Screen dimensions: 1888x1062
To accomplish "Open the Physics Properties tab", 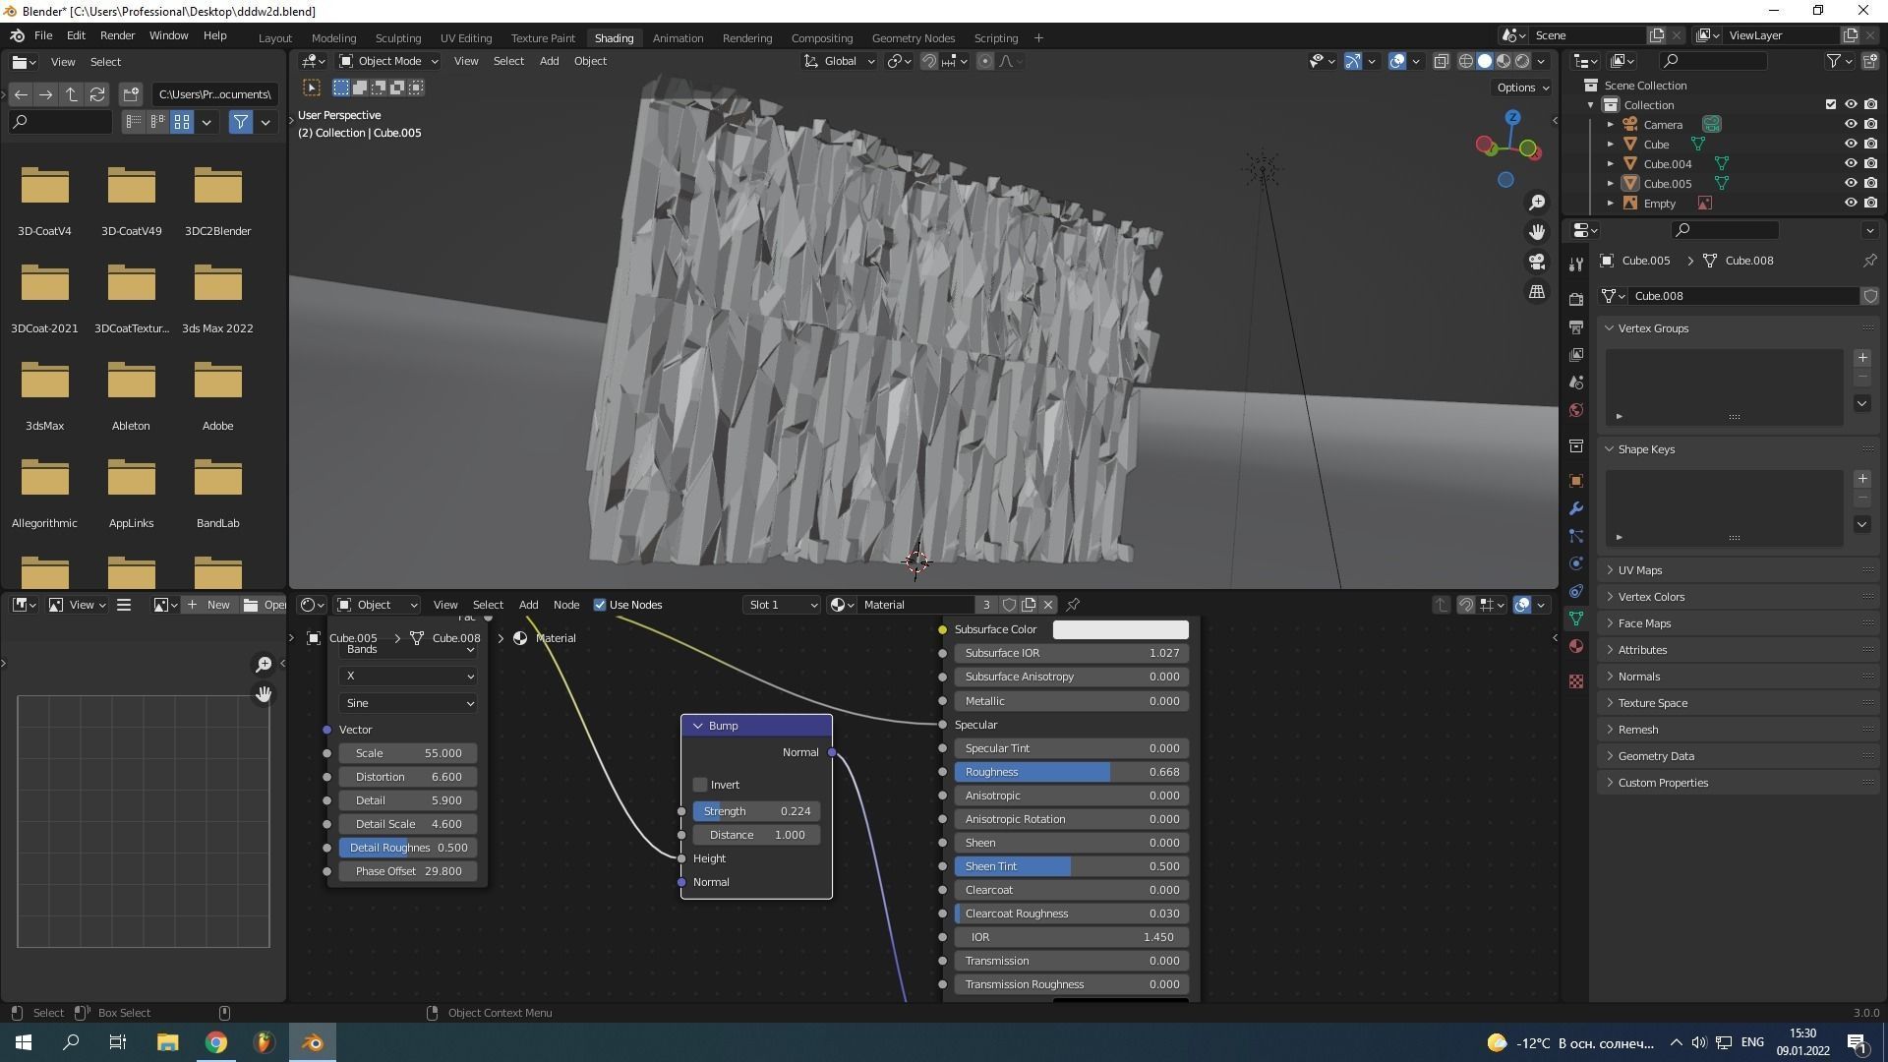I will (x=1575, y=563).
